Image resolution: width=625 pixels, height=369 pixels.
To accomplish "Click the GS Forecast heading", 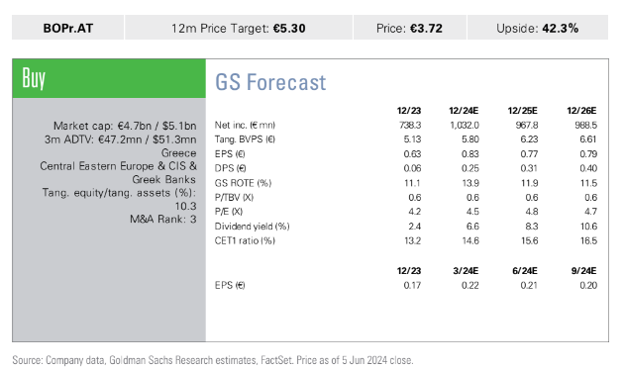I will click(270, 82).
